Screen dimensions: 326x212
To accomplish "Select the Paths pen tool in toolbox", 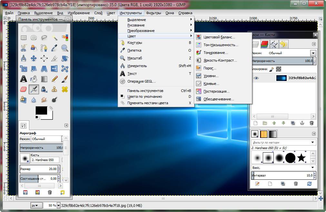I will (44, 48).
